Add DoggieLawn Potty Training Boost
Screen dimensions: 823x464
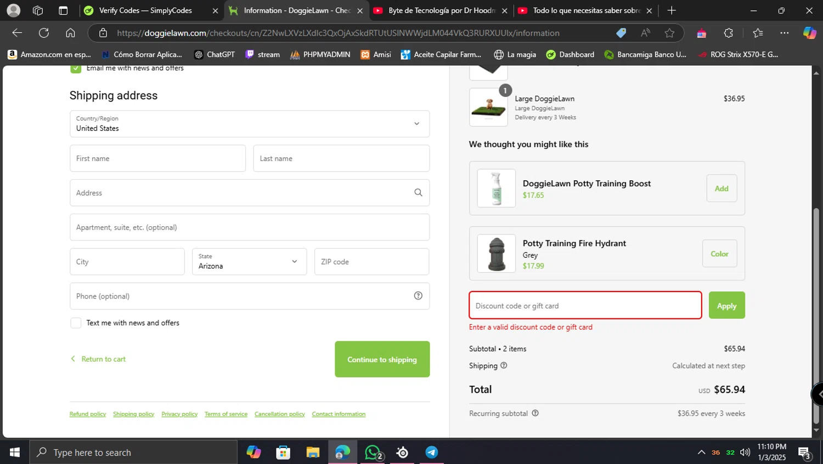click(721, 188)
